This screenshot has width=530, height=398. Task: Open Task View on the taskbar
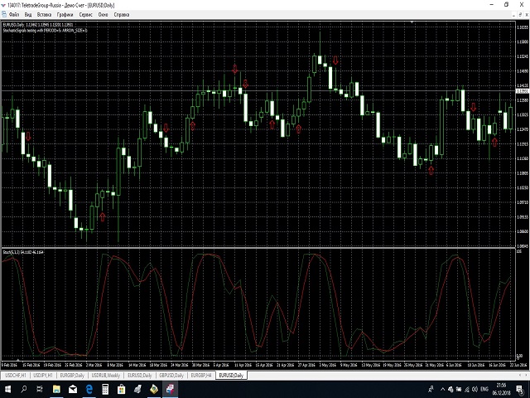(38, 388)
